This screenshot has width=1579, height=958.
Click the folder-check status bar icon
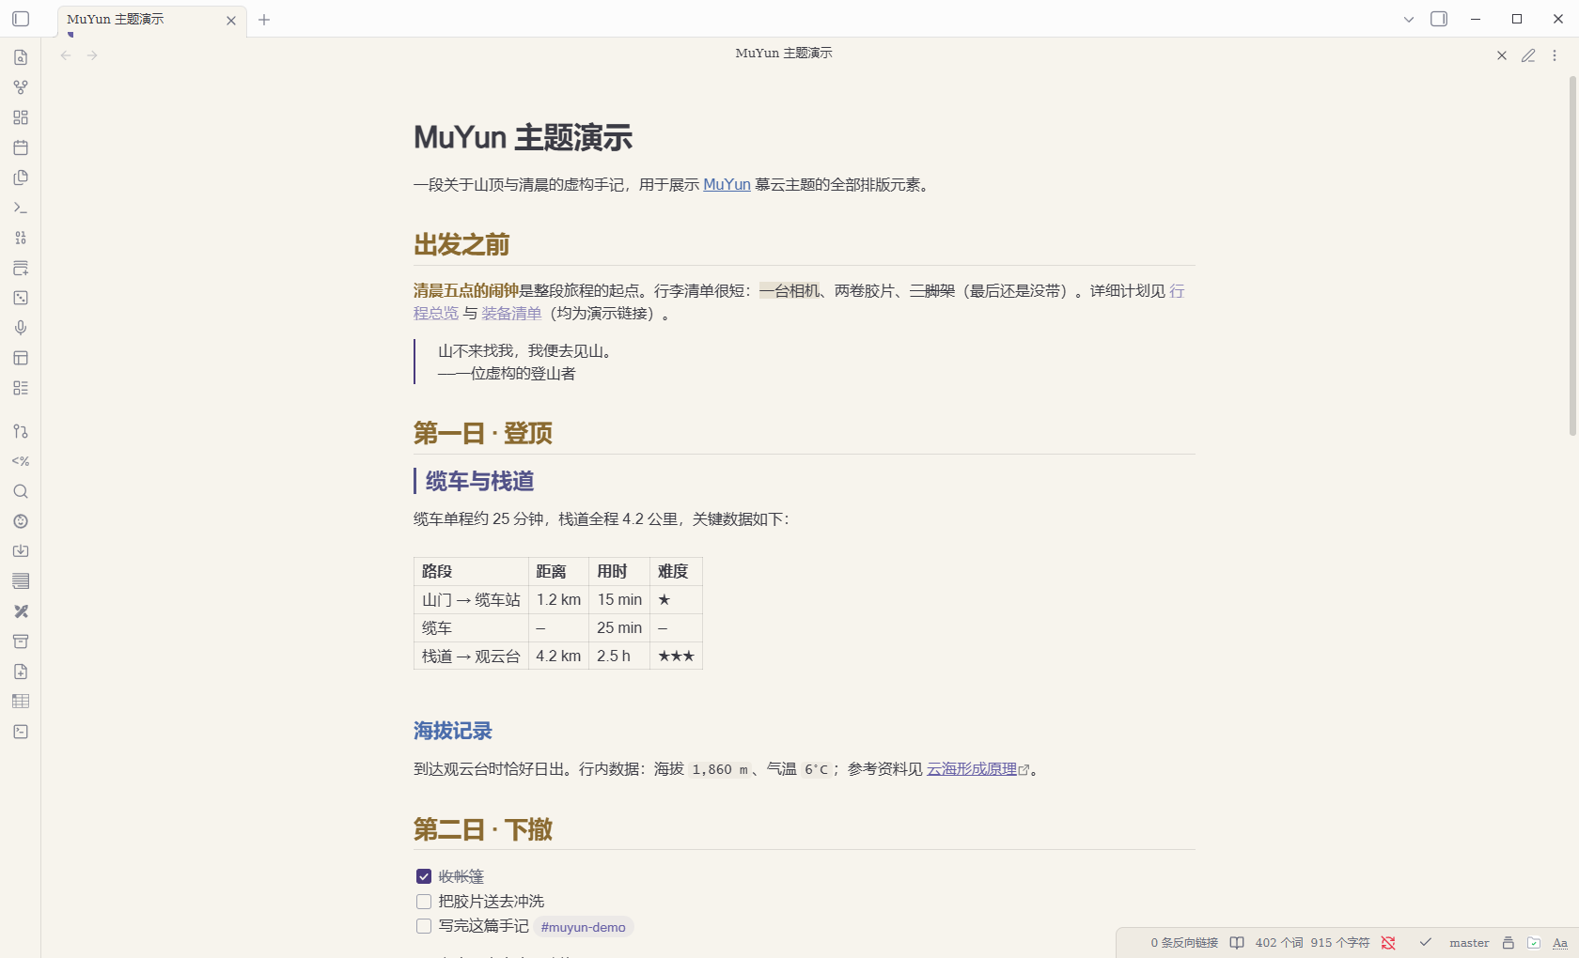(1534, 943)
